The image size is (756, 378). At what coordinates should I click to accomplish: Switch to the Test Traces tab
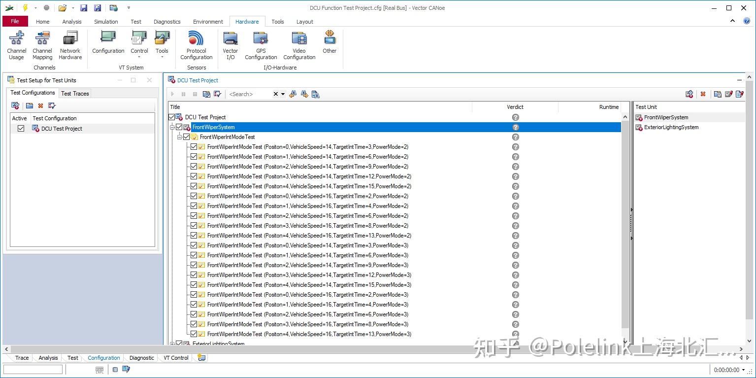coord(75,93)
